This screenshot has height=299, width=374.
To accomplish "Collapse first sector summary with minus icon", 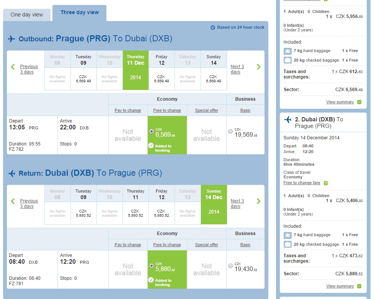I will pos(359,102).
